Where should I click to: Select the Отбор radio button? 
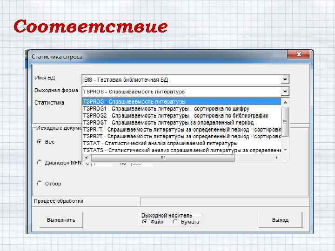click(39, 183)
